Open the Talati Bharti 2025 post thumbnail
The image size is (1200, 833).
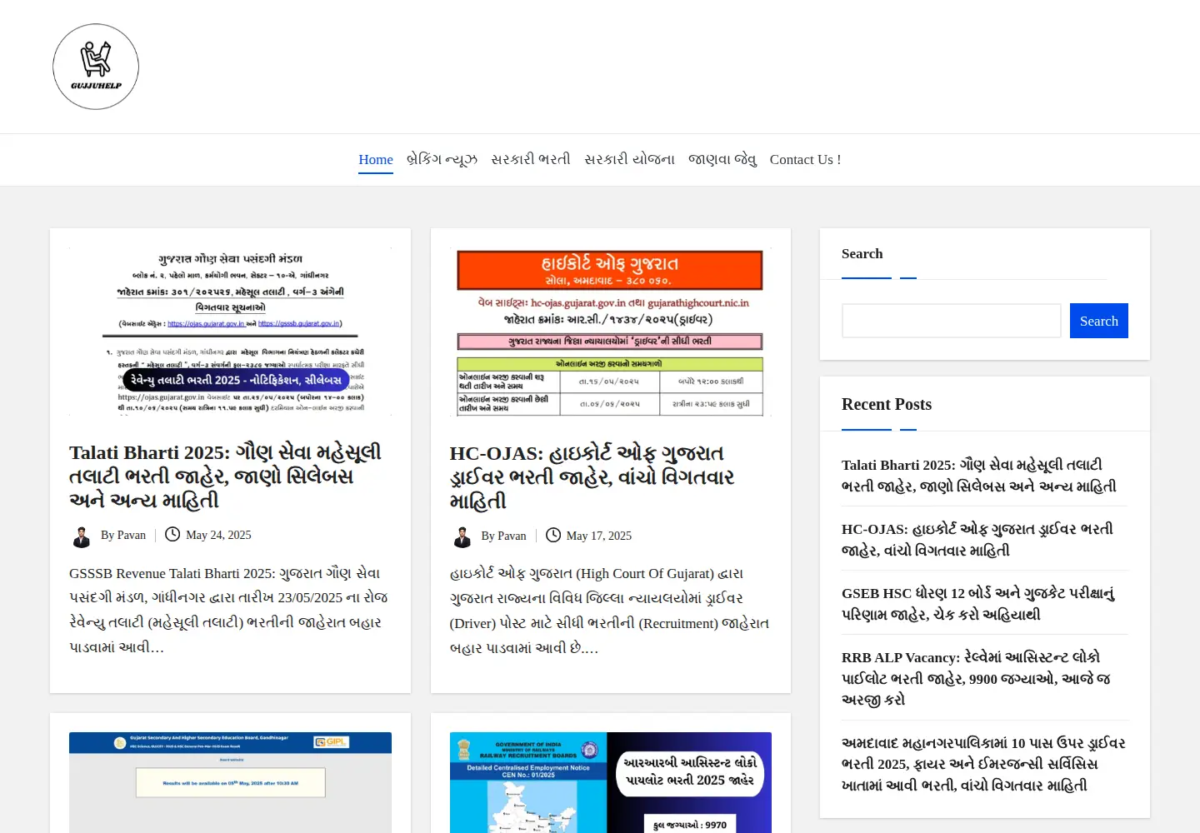230,332
